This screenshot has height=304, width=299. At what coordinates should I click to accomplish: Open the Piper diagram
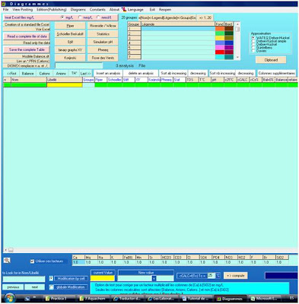click(70, 26)
